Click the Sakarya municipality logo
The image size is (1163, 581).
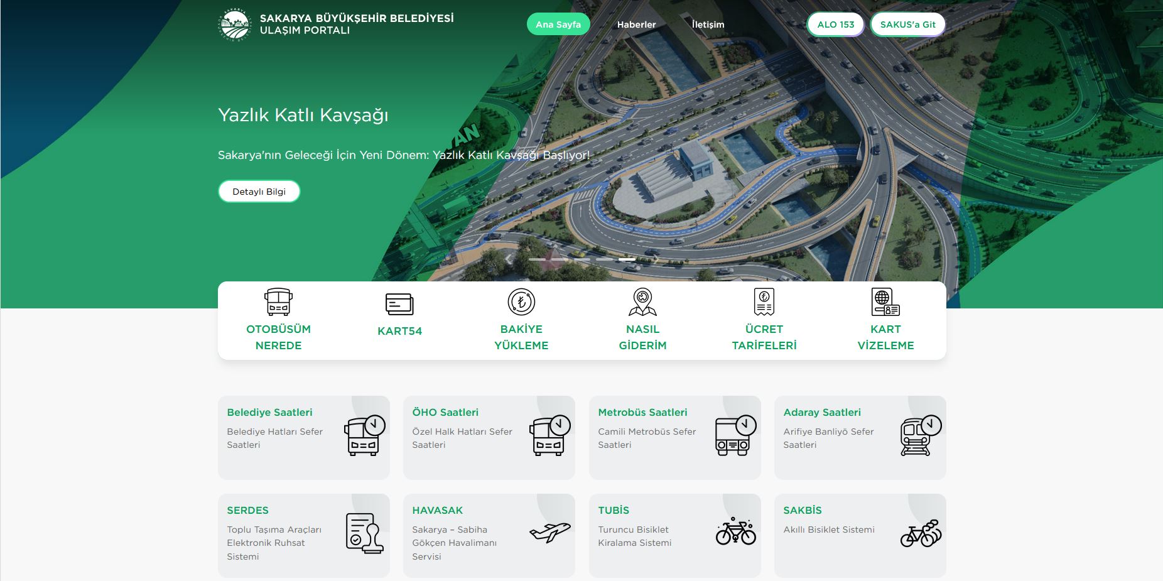[235, 25]
